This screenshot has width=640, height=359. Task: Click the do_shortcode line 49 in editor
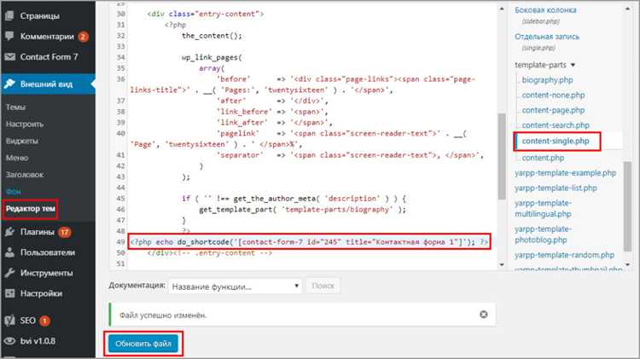(309, 241)
